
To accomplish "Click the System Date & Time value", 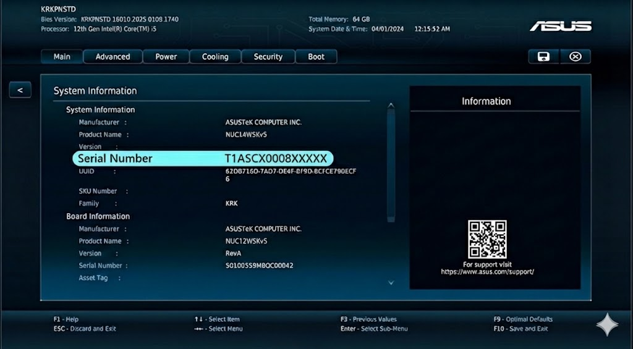I will tap(410, 29).
